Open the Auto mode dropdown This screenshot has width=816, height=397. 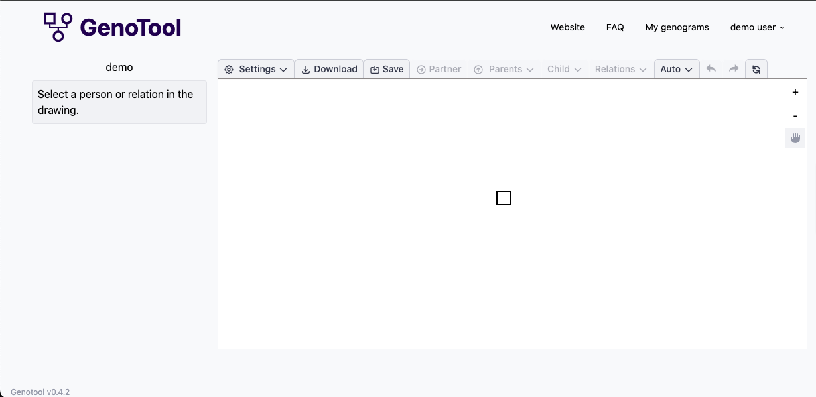[675, 69]
